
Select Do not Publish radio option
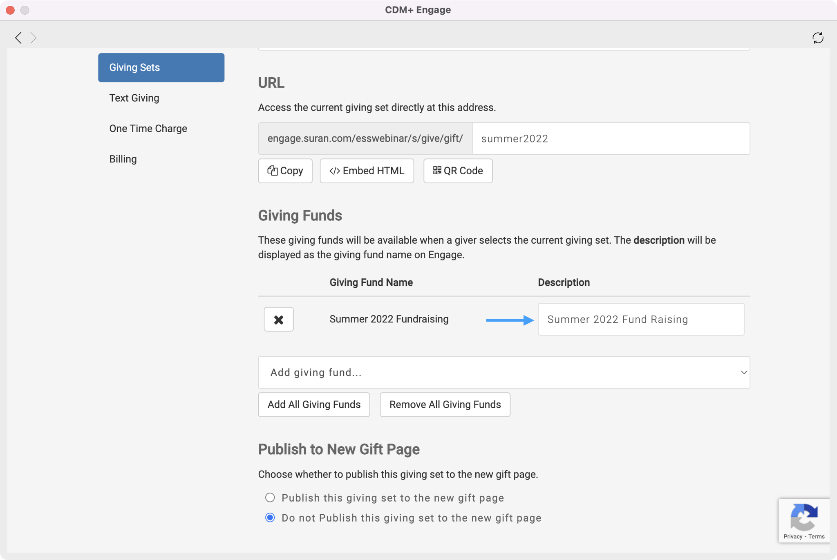[x=270, y=518]
